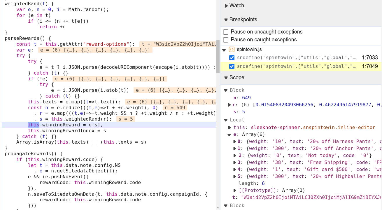Collapse the spintowin.js breakpoint group
382x210 pixels.
[x=224, y=50]
